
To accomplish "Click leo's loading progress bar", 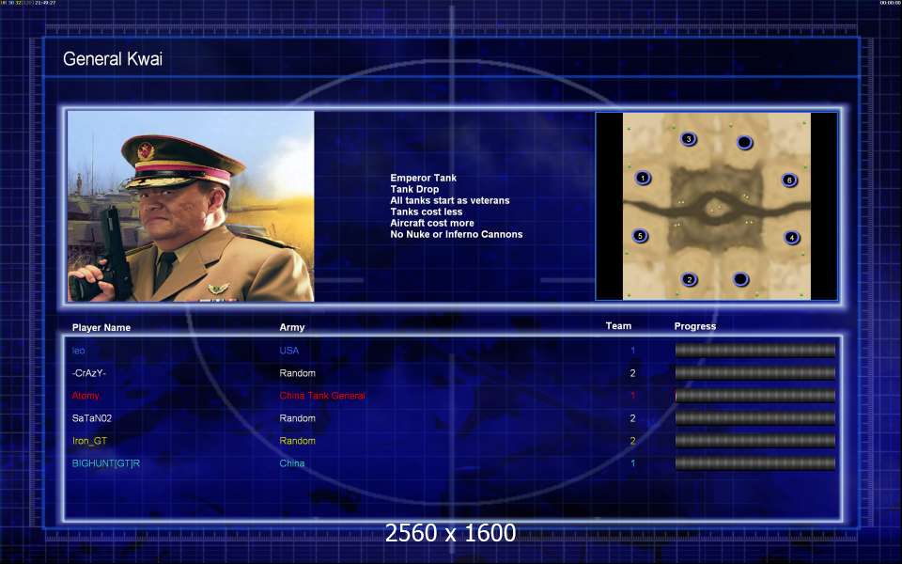I will pos(754,350).
